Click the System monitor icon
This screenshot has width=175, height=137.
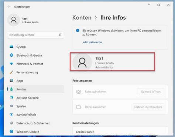pos(11,47)
